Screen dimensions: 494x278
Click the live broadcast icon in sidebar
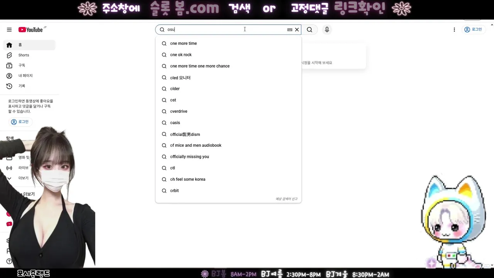pyautogui.click(x=9, y=168)
